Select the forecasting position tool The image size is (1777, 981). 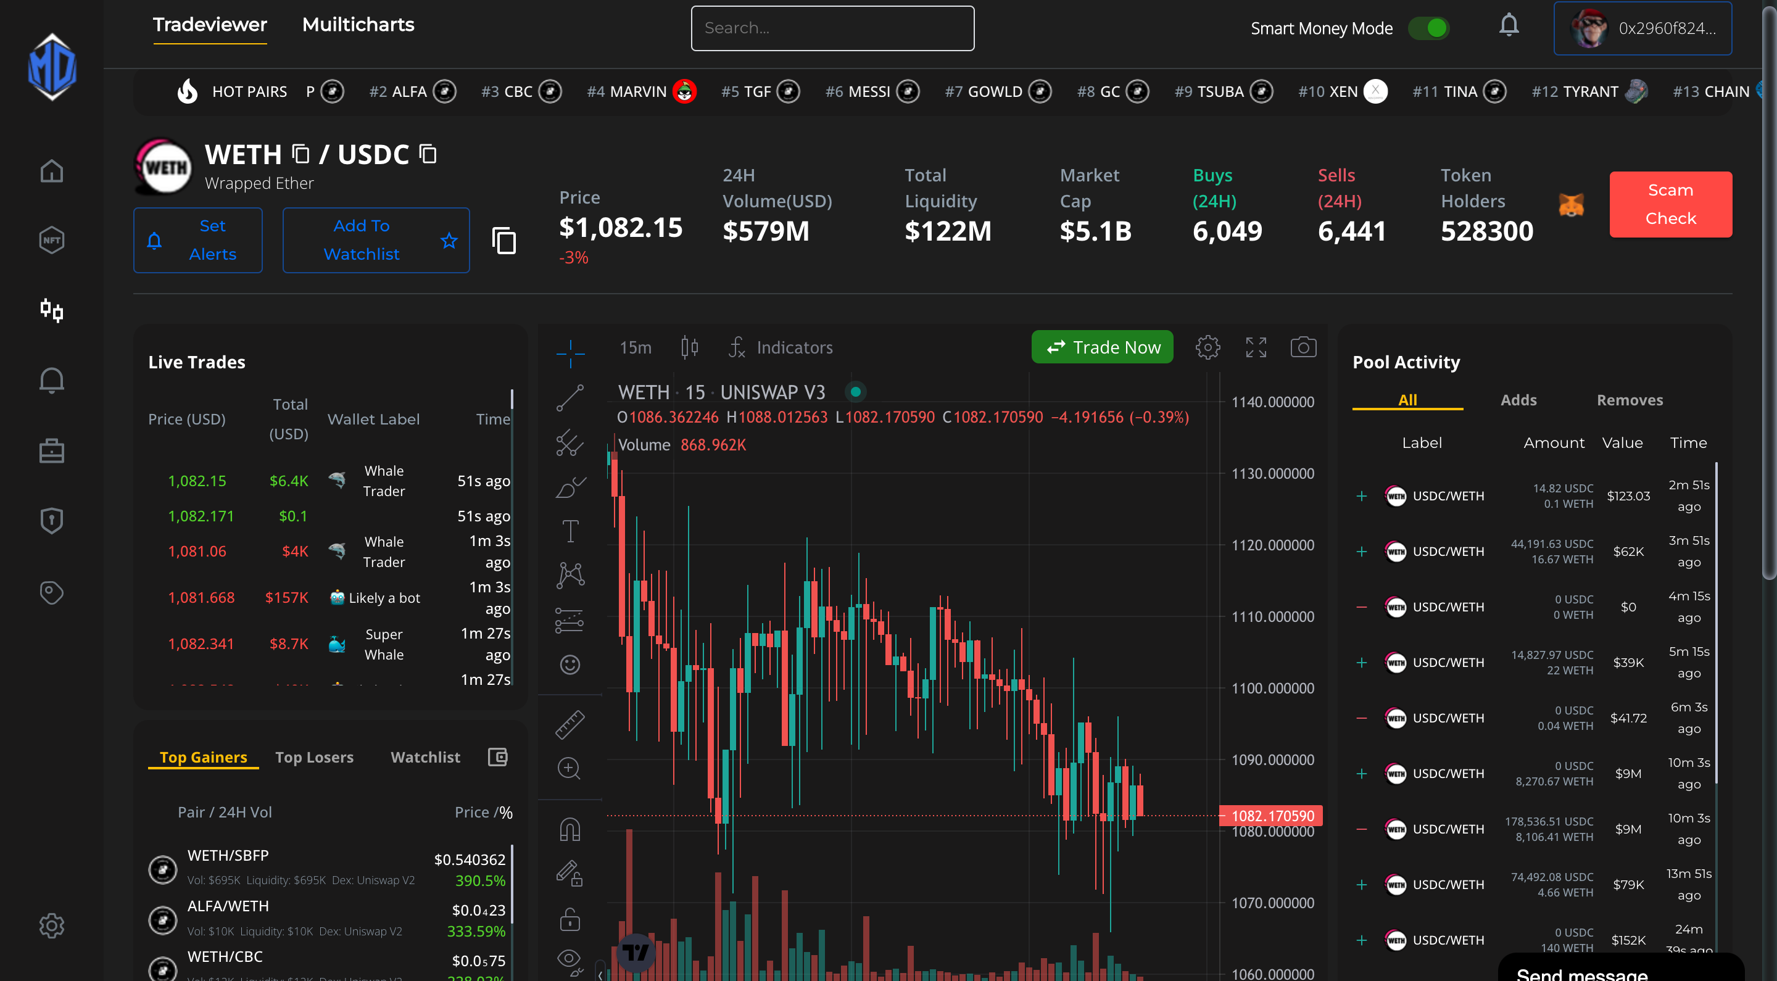(570, 620)
